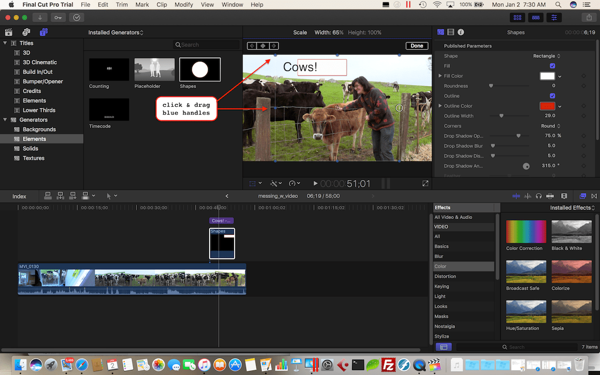The image size is (600, 375).
Task: Open the timeline Index panel
Action: 19,196
